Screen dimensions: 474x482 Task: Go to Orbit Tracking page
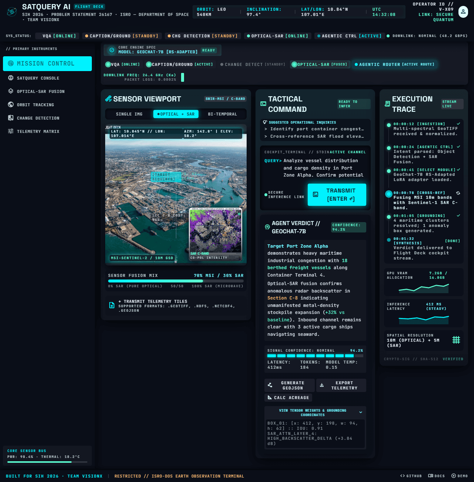pos(47,105)
